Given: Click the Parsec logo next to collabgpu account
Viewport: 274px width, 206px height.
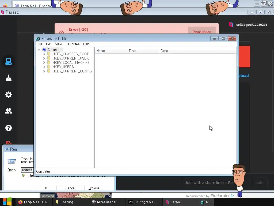Looking at the screenshot, I should [231, 24].
